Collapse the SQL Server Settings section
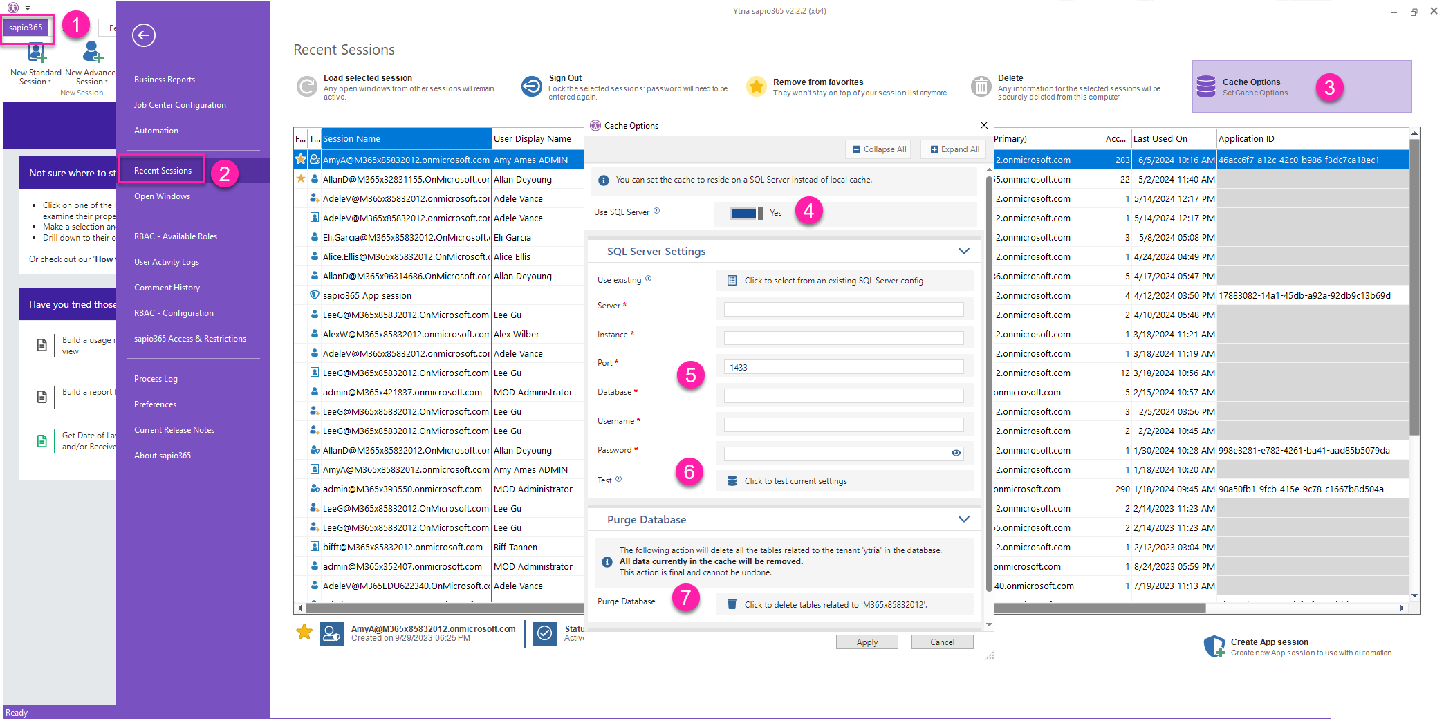1444x719 pixels. tap(964, 251)
